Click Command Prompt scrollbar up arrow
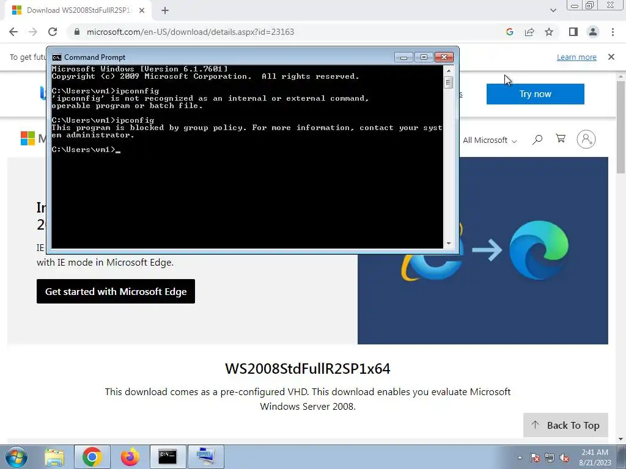 click(449, 71)
